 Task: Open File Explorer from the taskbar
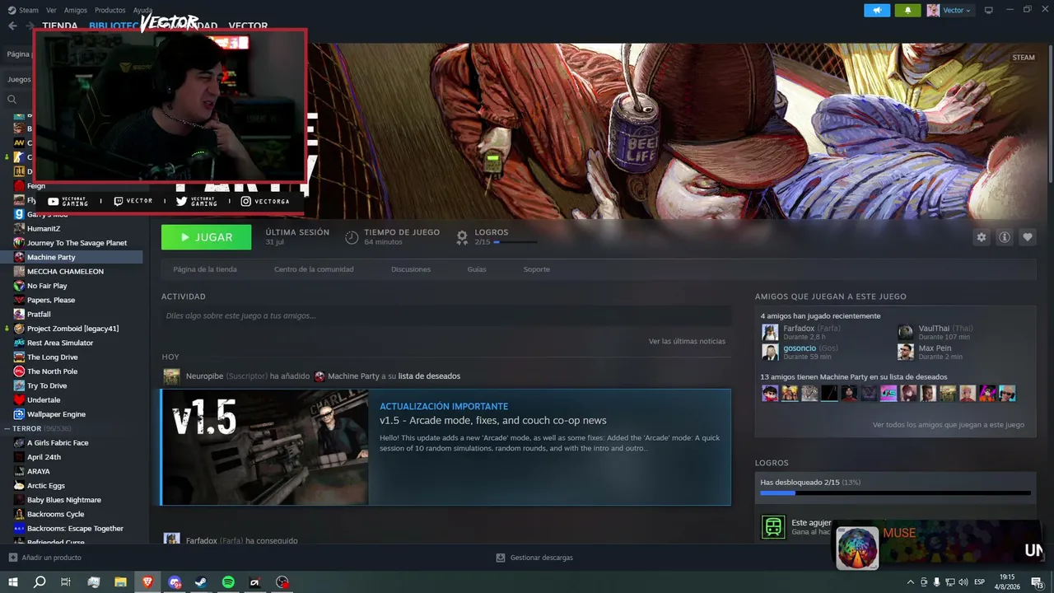[x=120, y=582]
